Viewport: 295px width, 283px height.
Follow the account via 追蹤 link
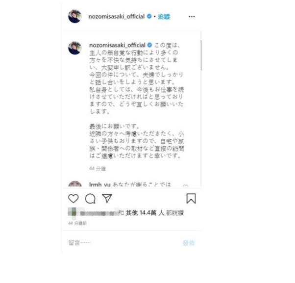(x=164, y=17)
